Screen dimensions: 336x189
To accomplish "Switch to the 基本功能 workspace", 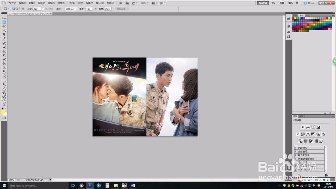I will 263,3.
